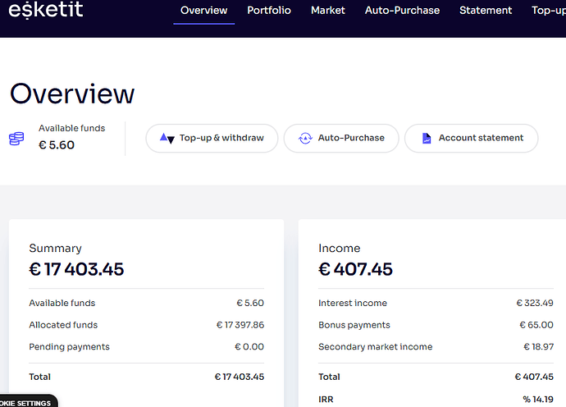Open the Overview tab
Viewport: 566px width, 407px height.
203,11
